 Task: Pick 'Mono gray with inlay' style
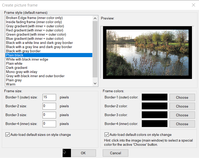click(x=22, y=72)
